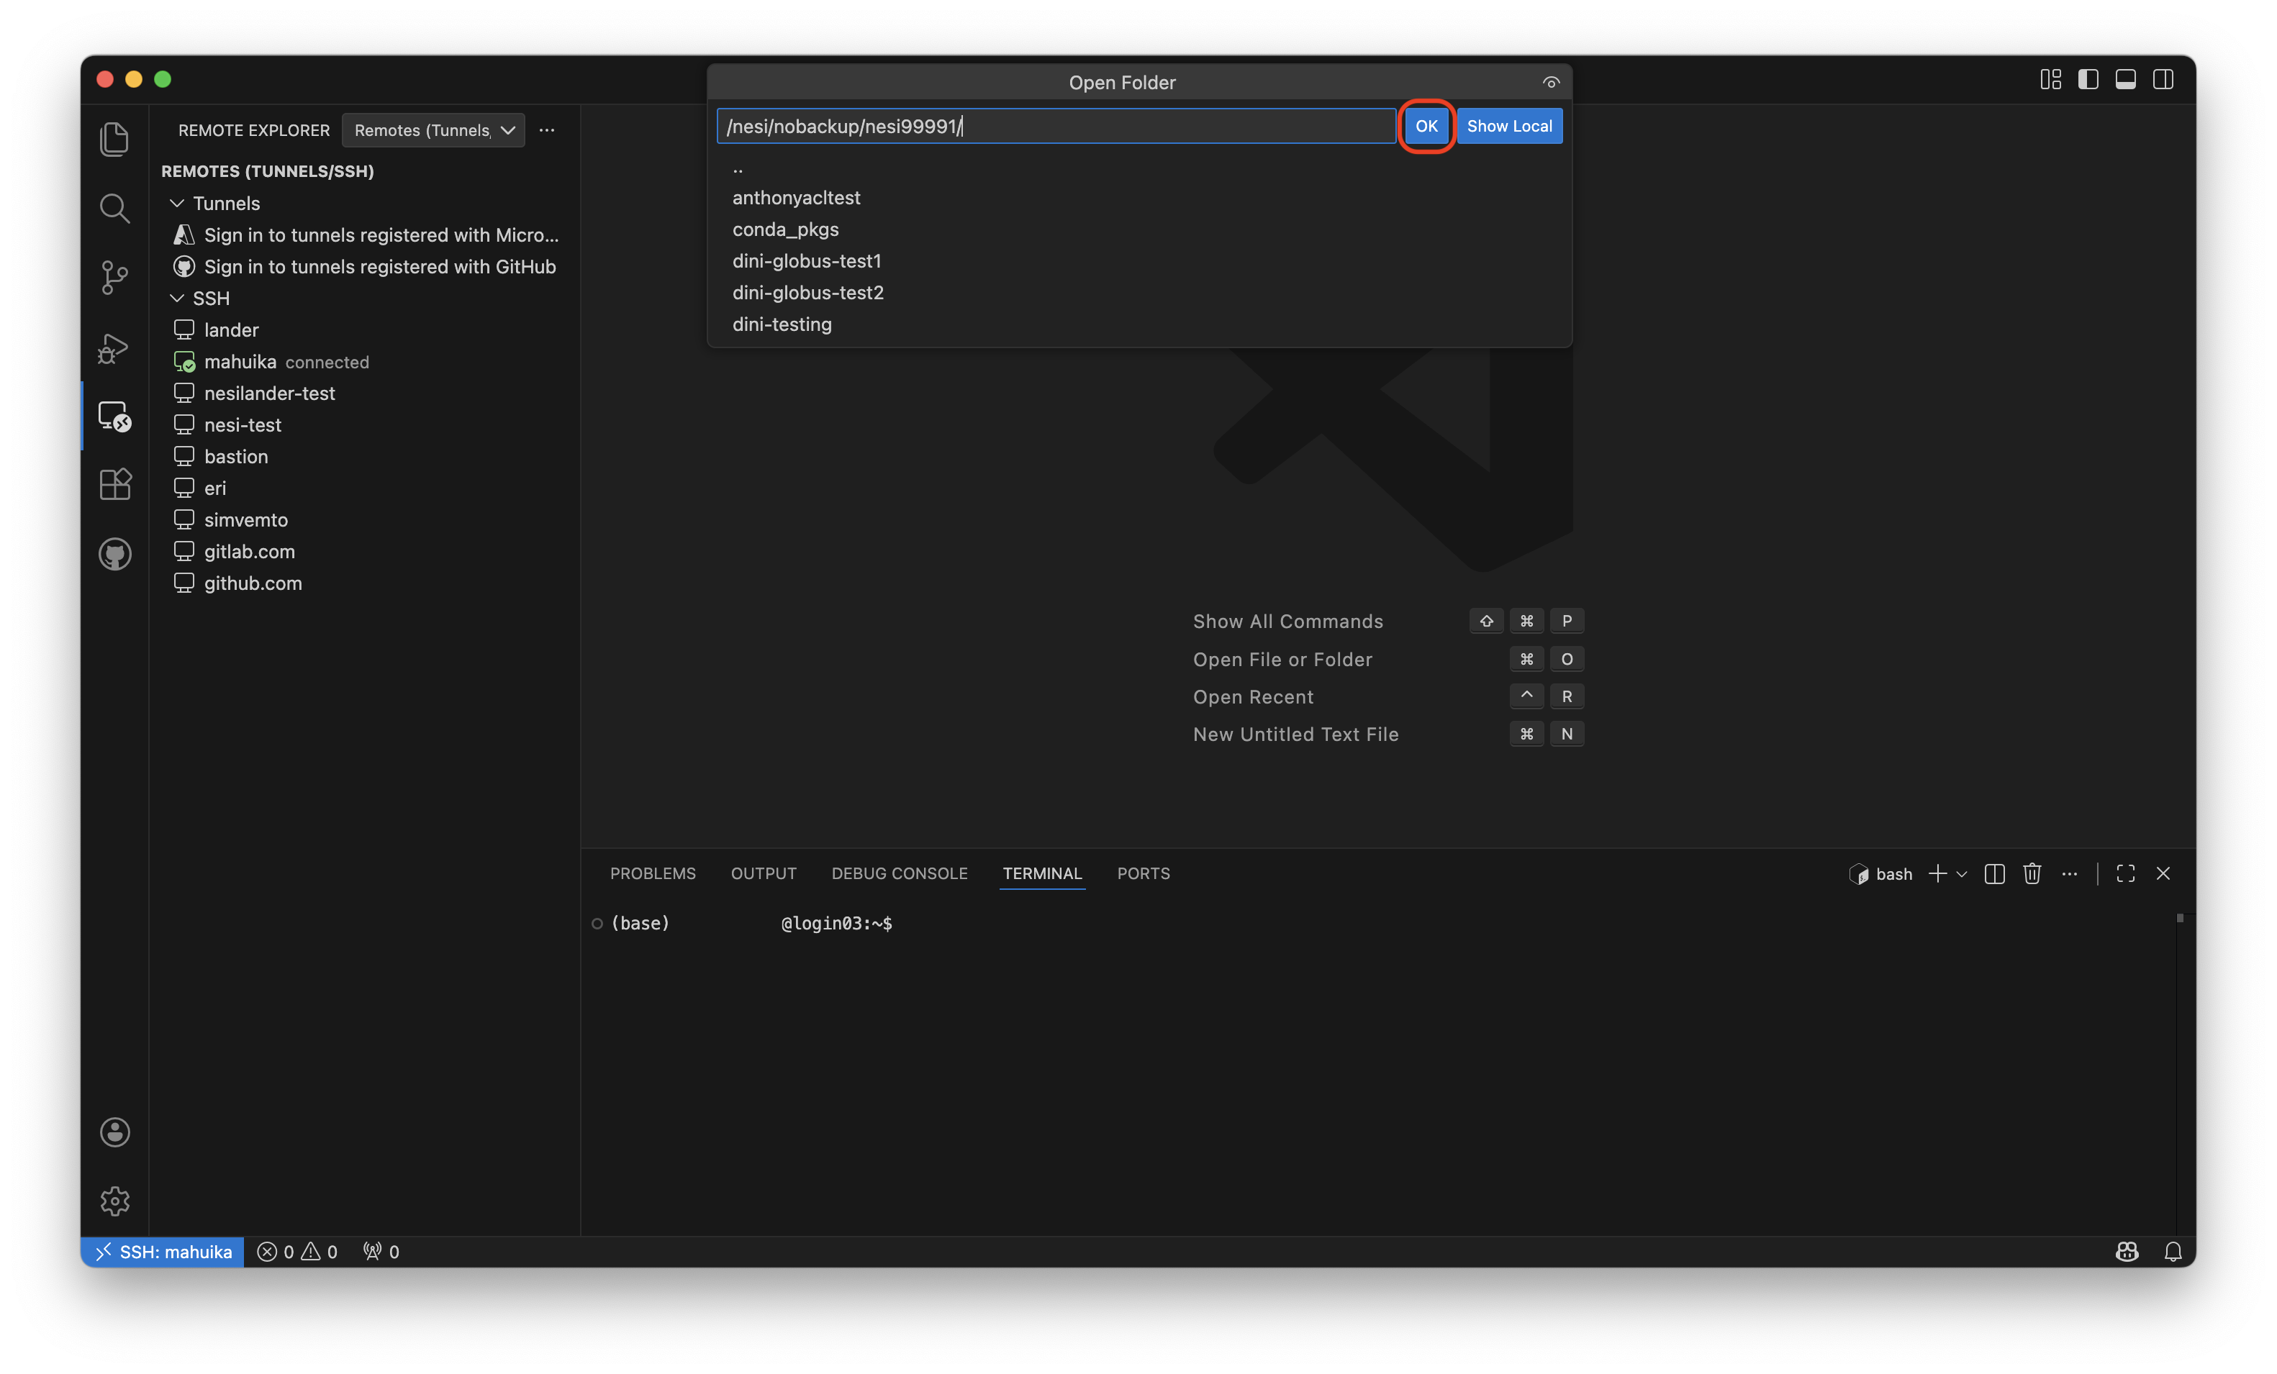Toggle the secondary sidebar
Viewport: 2277px width, 1374px height.
[2163, 79]
